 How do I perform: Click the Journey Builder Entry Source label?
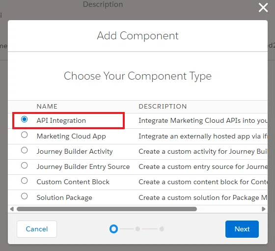(x=83, y=167)
